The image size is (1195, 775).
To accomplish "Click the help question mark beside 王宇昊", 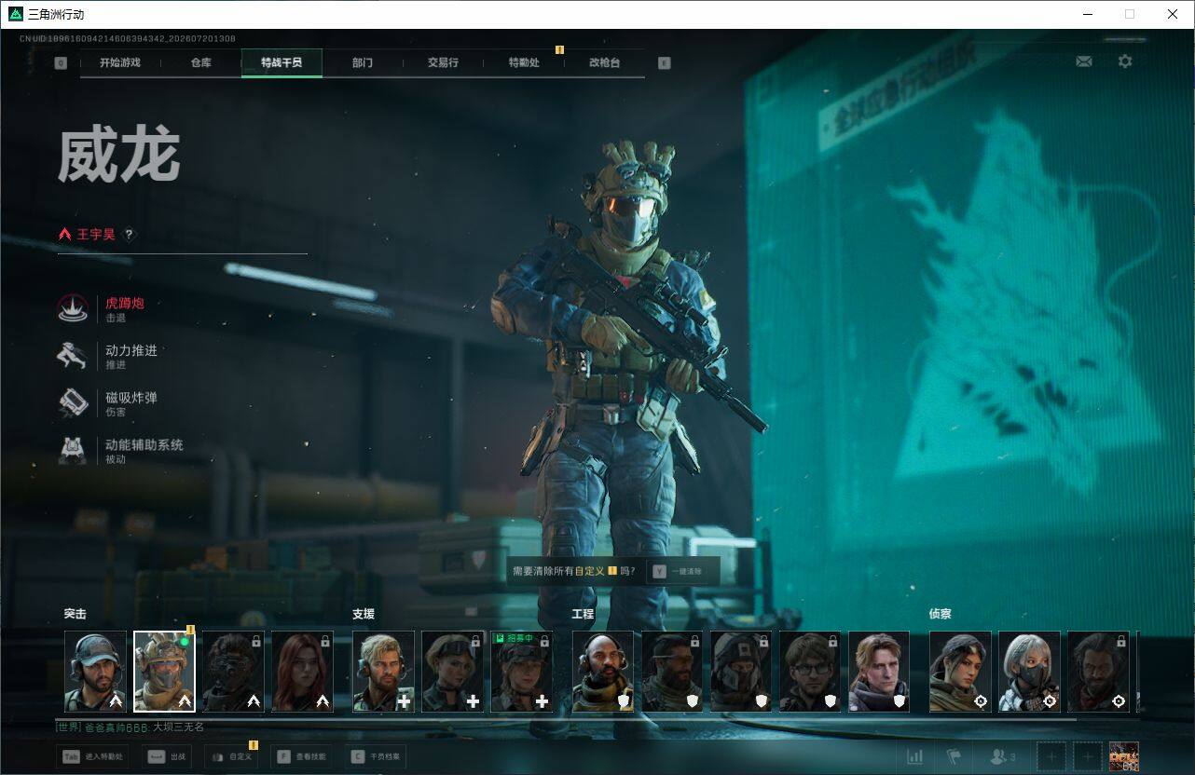I will click(130, 235).
